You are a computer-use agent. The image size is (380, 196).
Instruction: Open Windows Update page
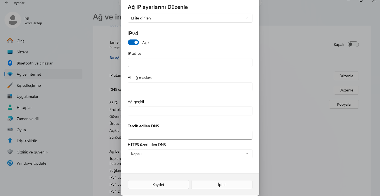point(43,163)
